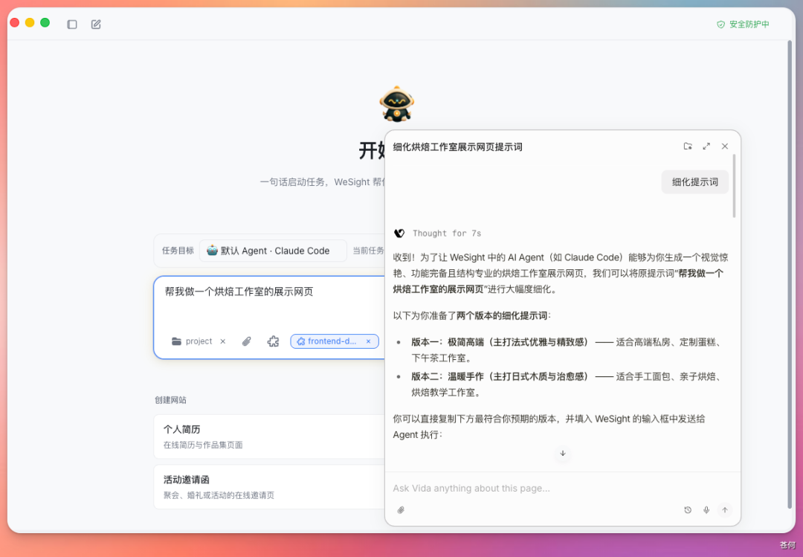803x557 pixels.
Task: Click the 安全防护中 security shield status
Action: (x=743, y=24)
